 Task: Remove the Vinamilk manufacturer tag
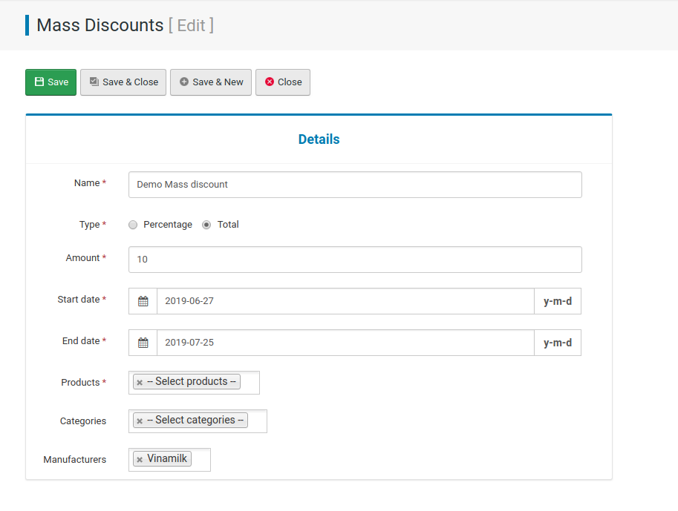pyautogui.click(x=140, y=460)
